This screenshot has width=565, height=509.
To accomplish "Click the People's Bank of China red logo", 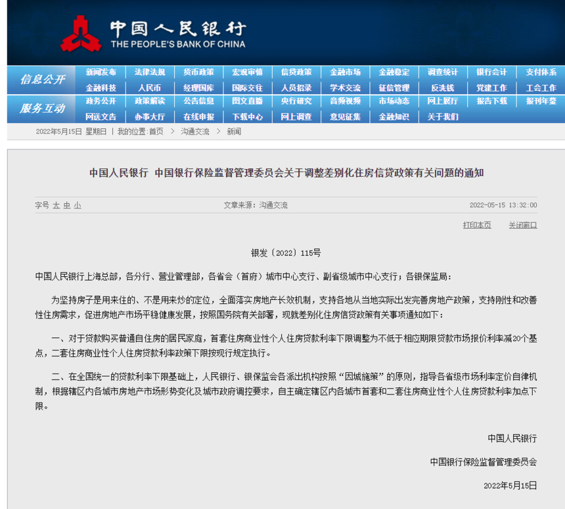I will (81, 33).
